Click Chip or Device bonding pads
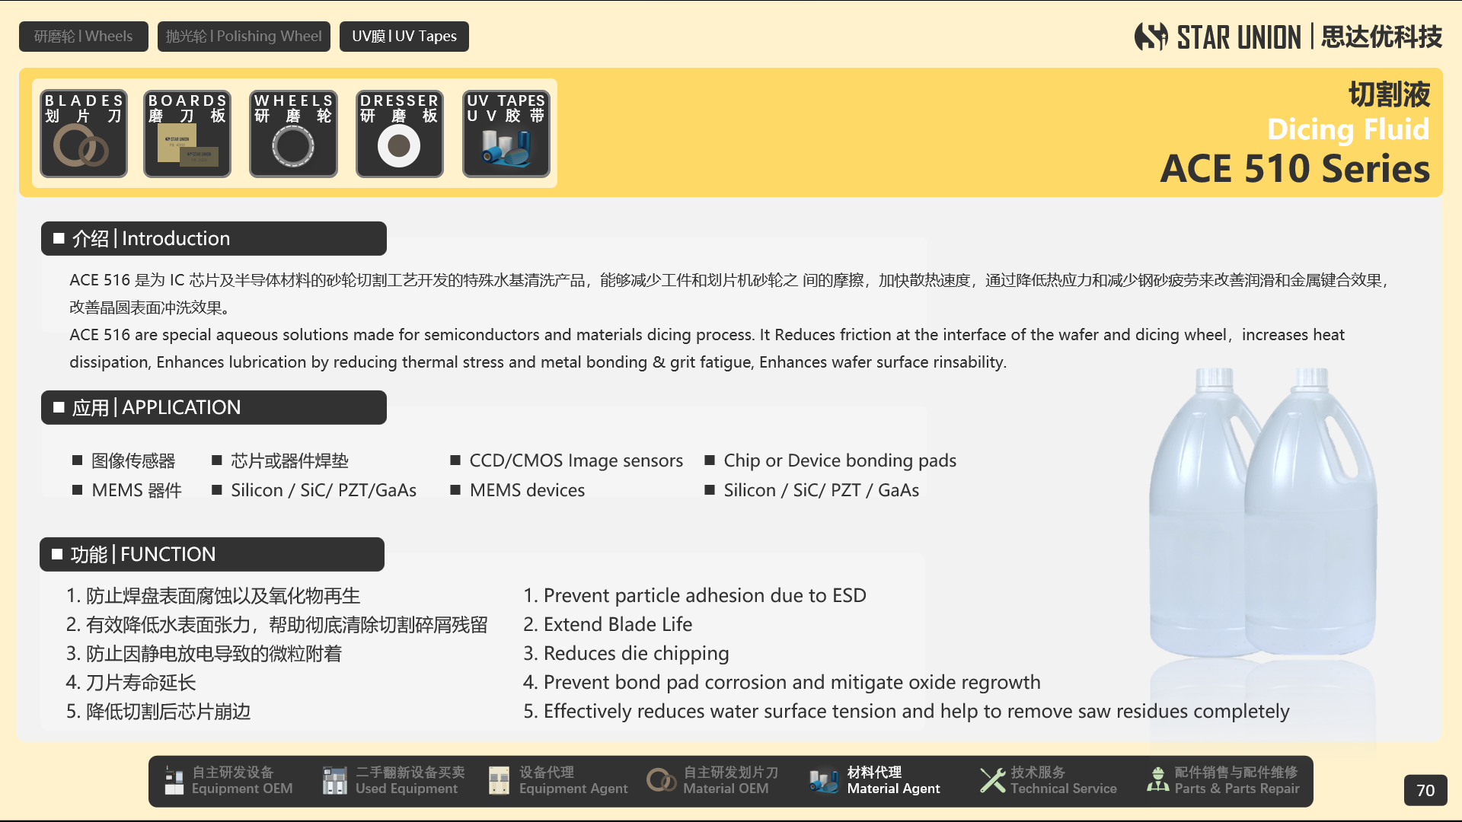 830,460
